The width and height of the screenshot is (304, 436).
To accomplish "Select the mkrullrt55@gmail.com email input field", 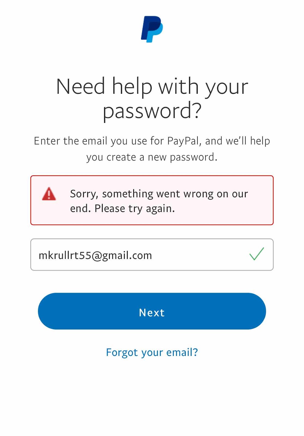I will 152,255.
